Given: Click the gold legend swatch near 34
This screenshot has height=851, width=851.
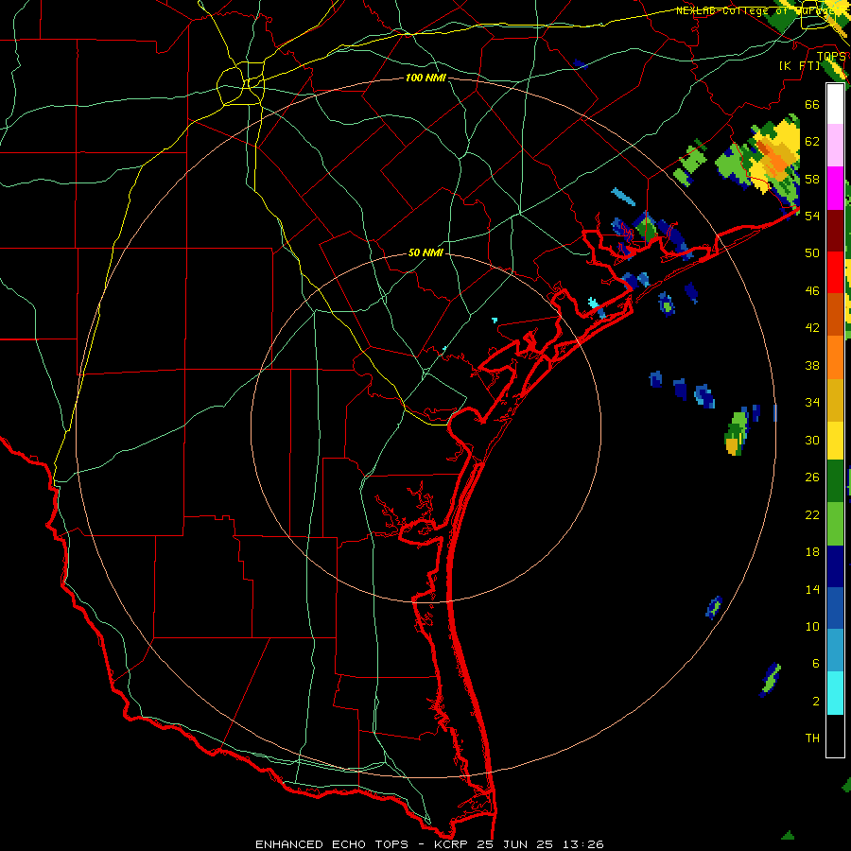Looking at the screenshot, I should click(835, 401).
